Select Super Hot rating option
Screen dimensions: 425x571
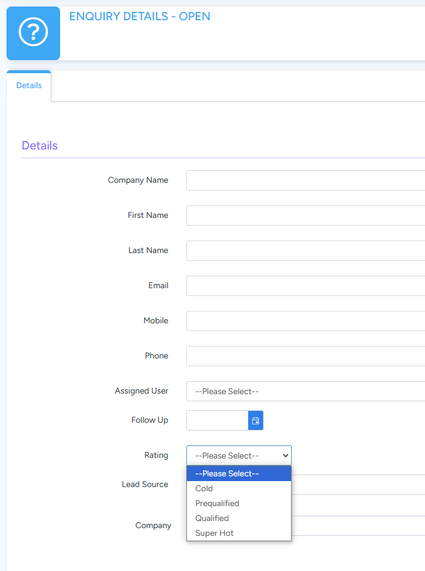239,533
